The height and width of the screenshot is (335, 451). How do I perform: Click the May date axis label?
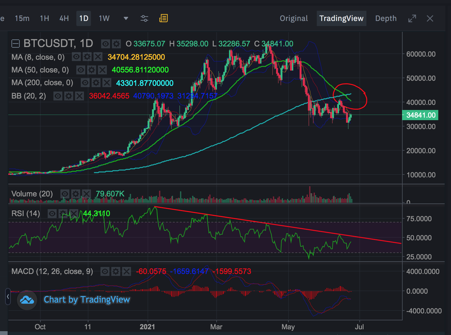(288, 327)
